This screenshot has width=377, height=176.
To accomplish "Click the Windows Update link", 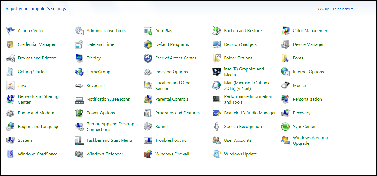I will 240,154.
